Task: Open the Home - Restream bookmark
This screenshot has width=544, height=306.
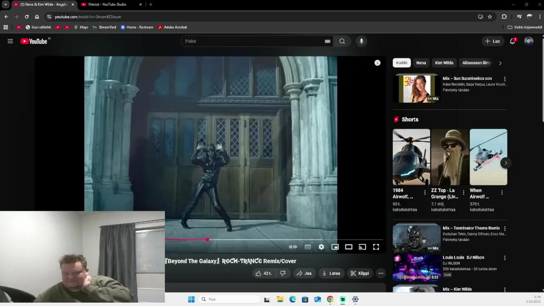Action: (x=137, y=27)
